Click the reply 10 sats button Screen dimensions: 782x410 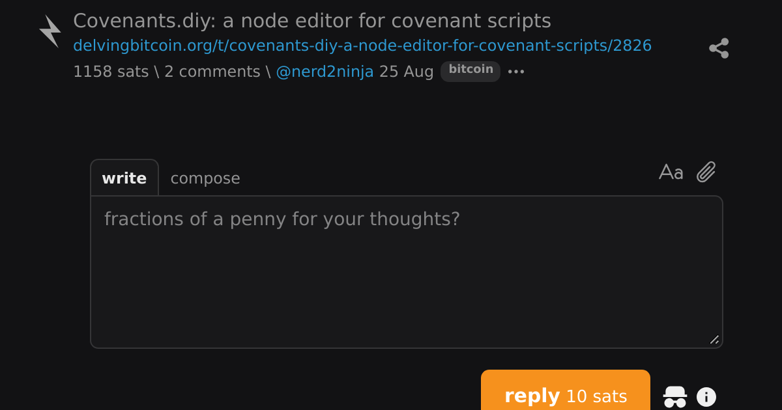[566, 392]
